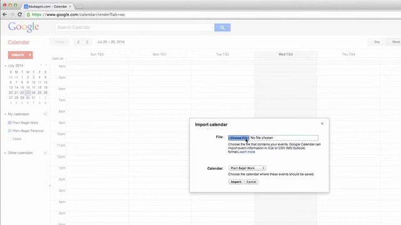Focus the Search Calendar field
The width and height of the screenshot is (401, 225).
pyautogui.click(x=135, y=27)
